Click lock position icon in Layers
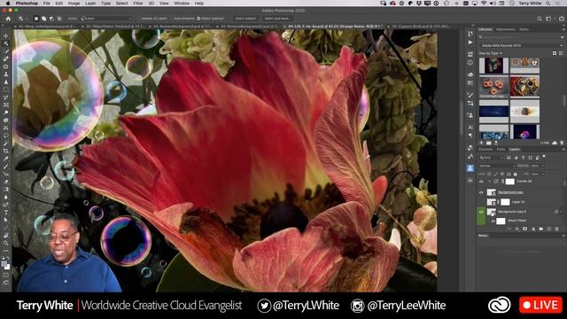Image resolution: width=567 pixels, height=319 pixels. click(502, 174)
